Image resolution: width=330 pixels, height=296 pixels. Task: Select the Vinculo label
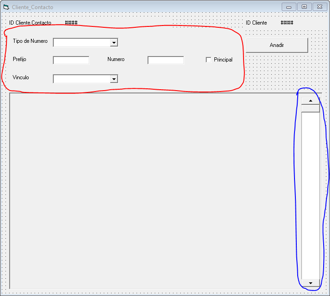[20, 77]
